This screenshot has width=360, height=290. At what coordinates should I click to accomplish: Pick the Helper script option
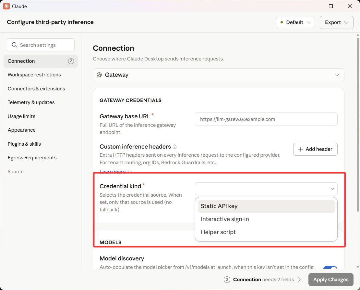266,232
